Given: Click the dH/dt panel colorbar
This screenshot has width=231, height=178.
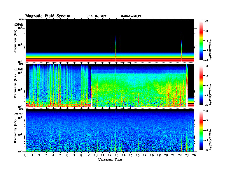Looking at the screenshot, I should coord(201,41).
